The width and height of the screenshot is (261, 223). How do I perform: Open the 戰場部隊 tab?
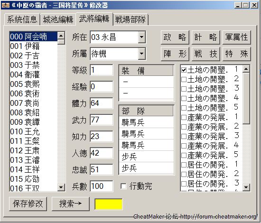(x=130, y=19)
